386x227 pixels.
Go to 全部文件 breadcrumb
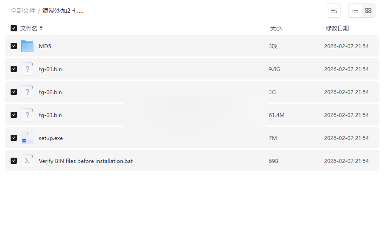coord(23,11)
